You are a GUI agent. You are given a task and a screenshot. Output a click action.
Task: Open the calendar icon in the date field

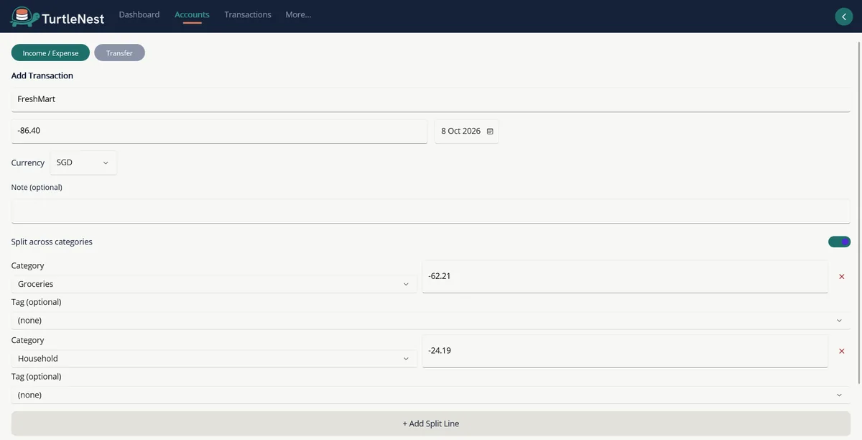coord(490,132)
